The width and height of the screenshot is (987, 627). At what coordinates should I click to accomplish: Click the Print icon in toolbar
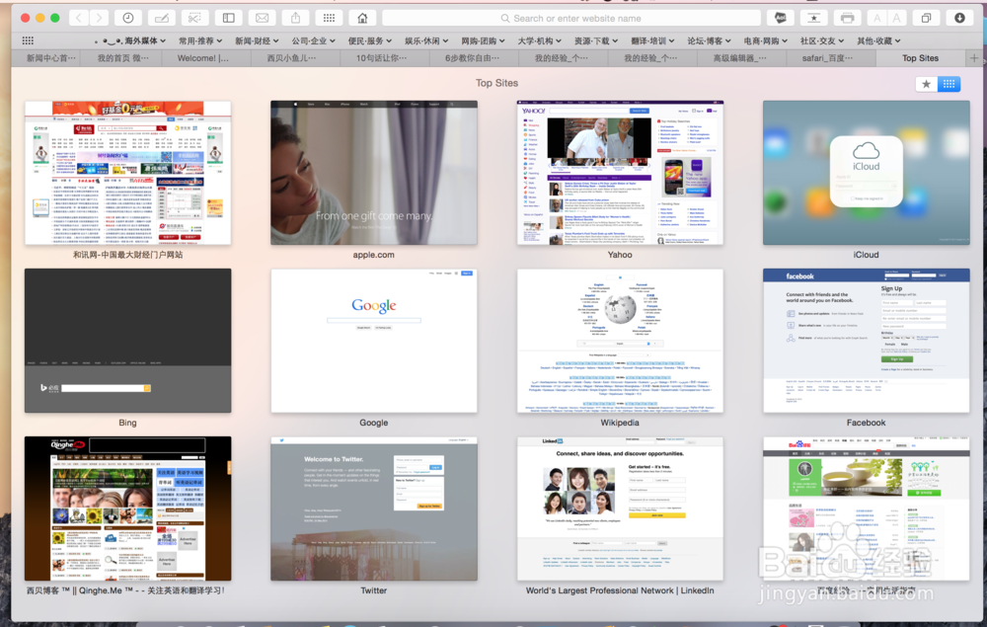847,18
